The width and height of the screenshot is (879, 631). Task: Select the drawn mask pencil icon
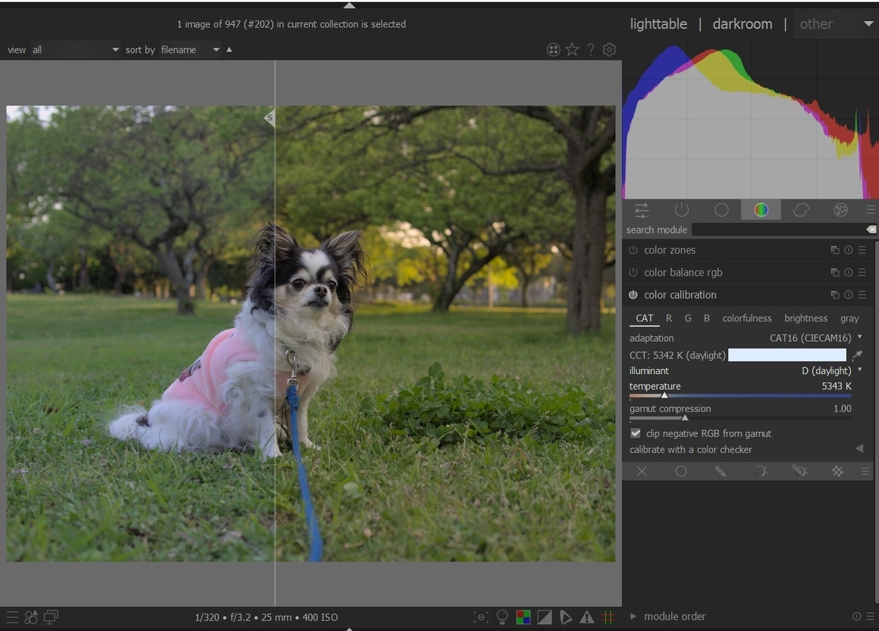720,471
